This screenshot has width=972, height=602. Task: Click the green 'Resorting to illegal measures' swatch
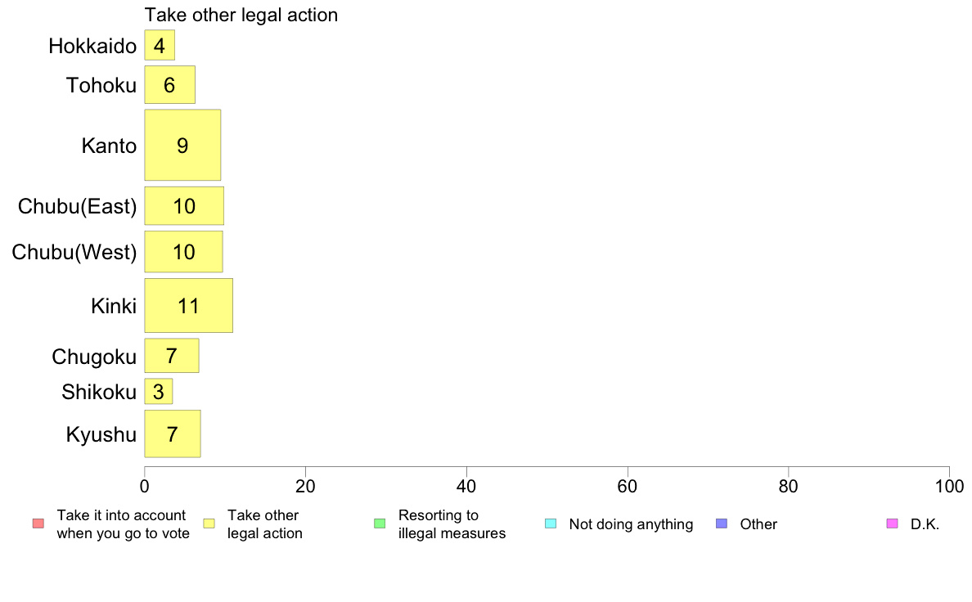coord(380,523)
